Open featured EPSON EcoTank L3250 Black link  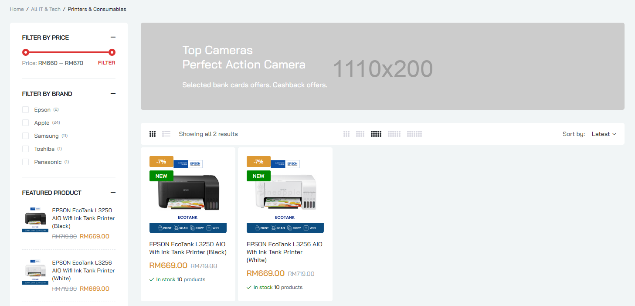pyautogui.click(x=83, y=218)
